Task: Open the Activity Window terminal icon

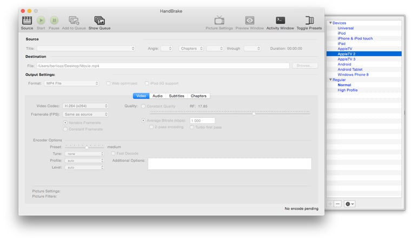Action: tap(280, 20)
